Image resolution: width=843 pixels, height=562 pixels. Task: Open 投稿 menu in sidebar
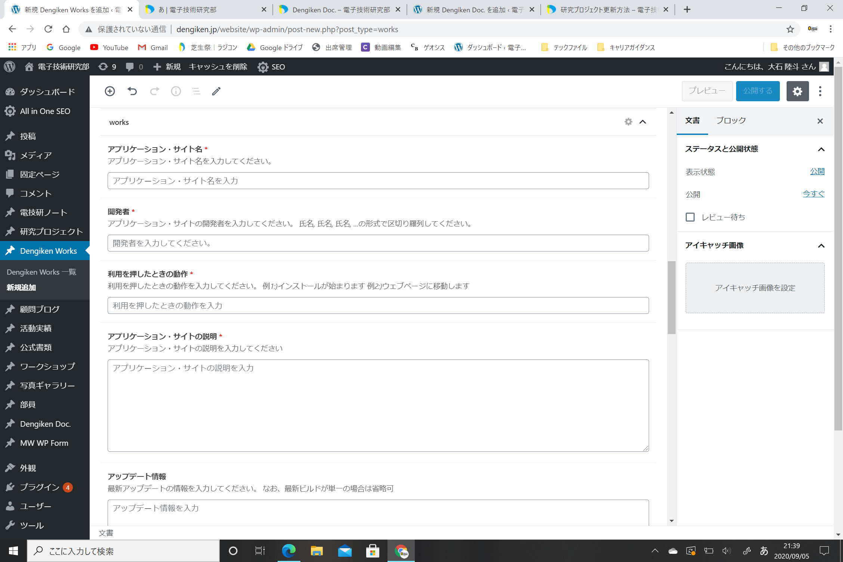[45, 136]
